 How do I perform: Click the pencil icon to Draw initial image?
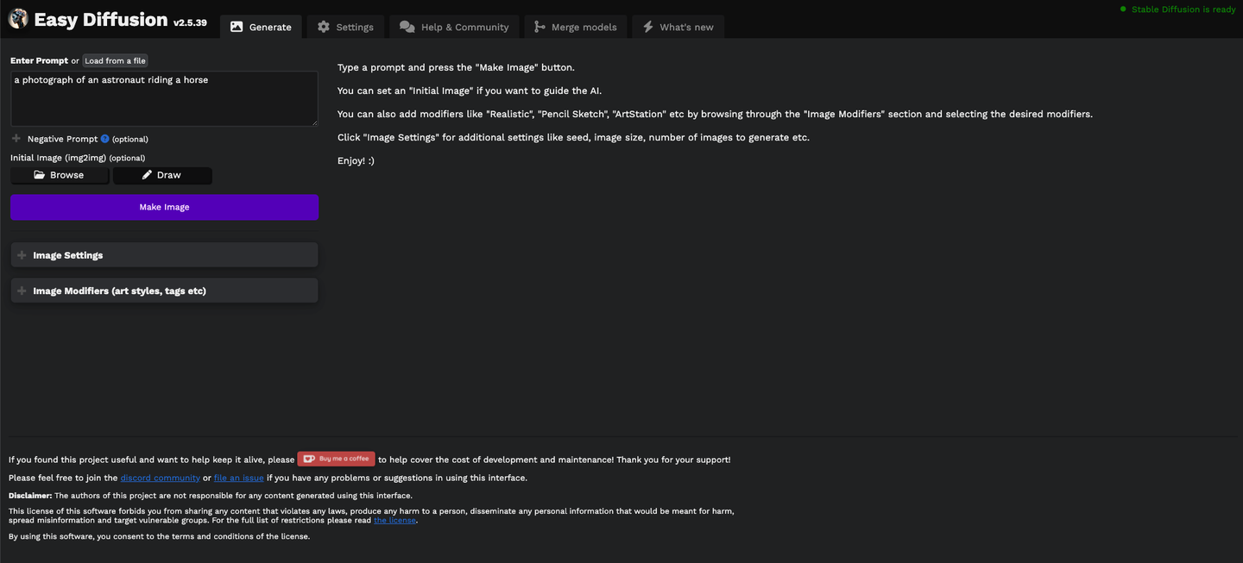147,175
